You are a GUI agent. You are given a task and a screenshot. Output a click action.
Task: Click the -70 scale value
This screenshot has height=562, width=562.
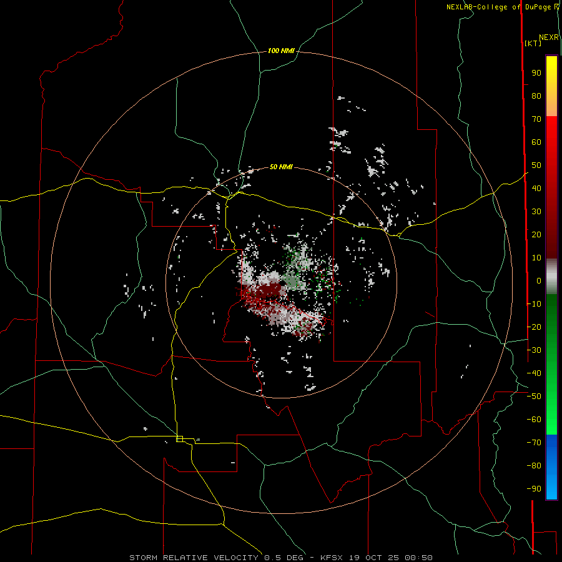click(x=534, y=443)
